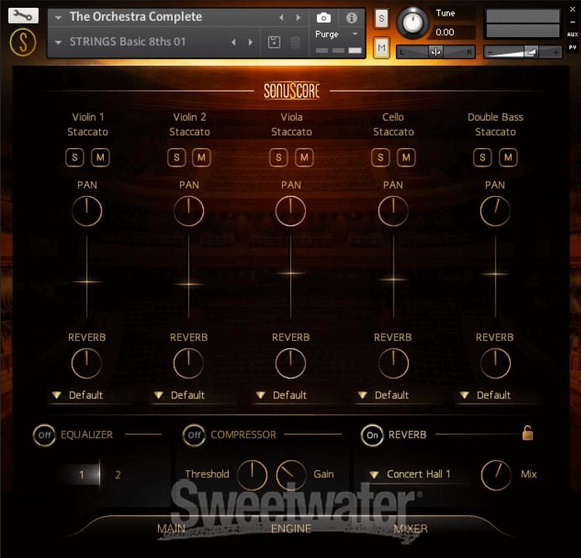Click the Viola REVERB knob
Viewport: 581px width, 558px height.
[x=290, y=363]
